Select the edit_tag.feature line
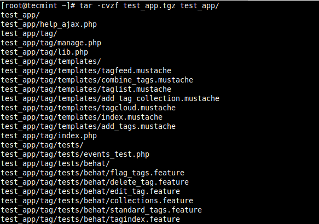The height and width of the screenshot is (224, 319). click(x=90, y=192)
